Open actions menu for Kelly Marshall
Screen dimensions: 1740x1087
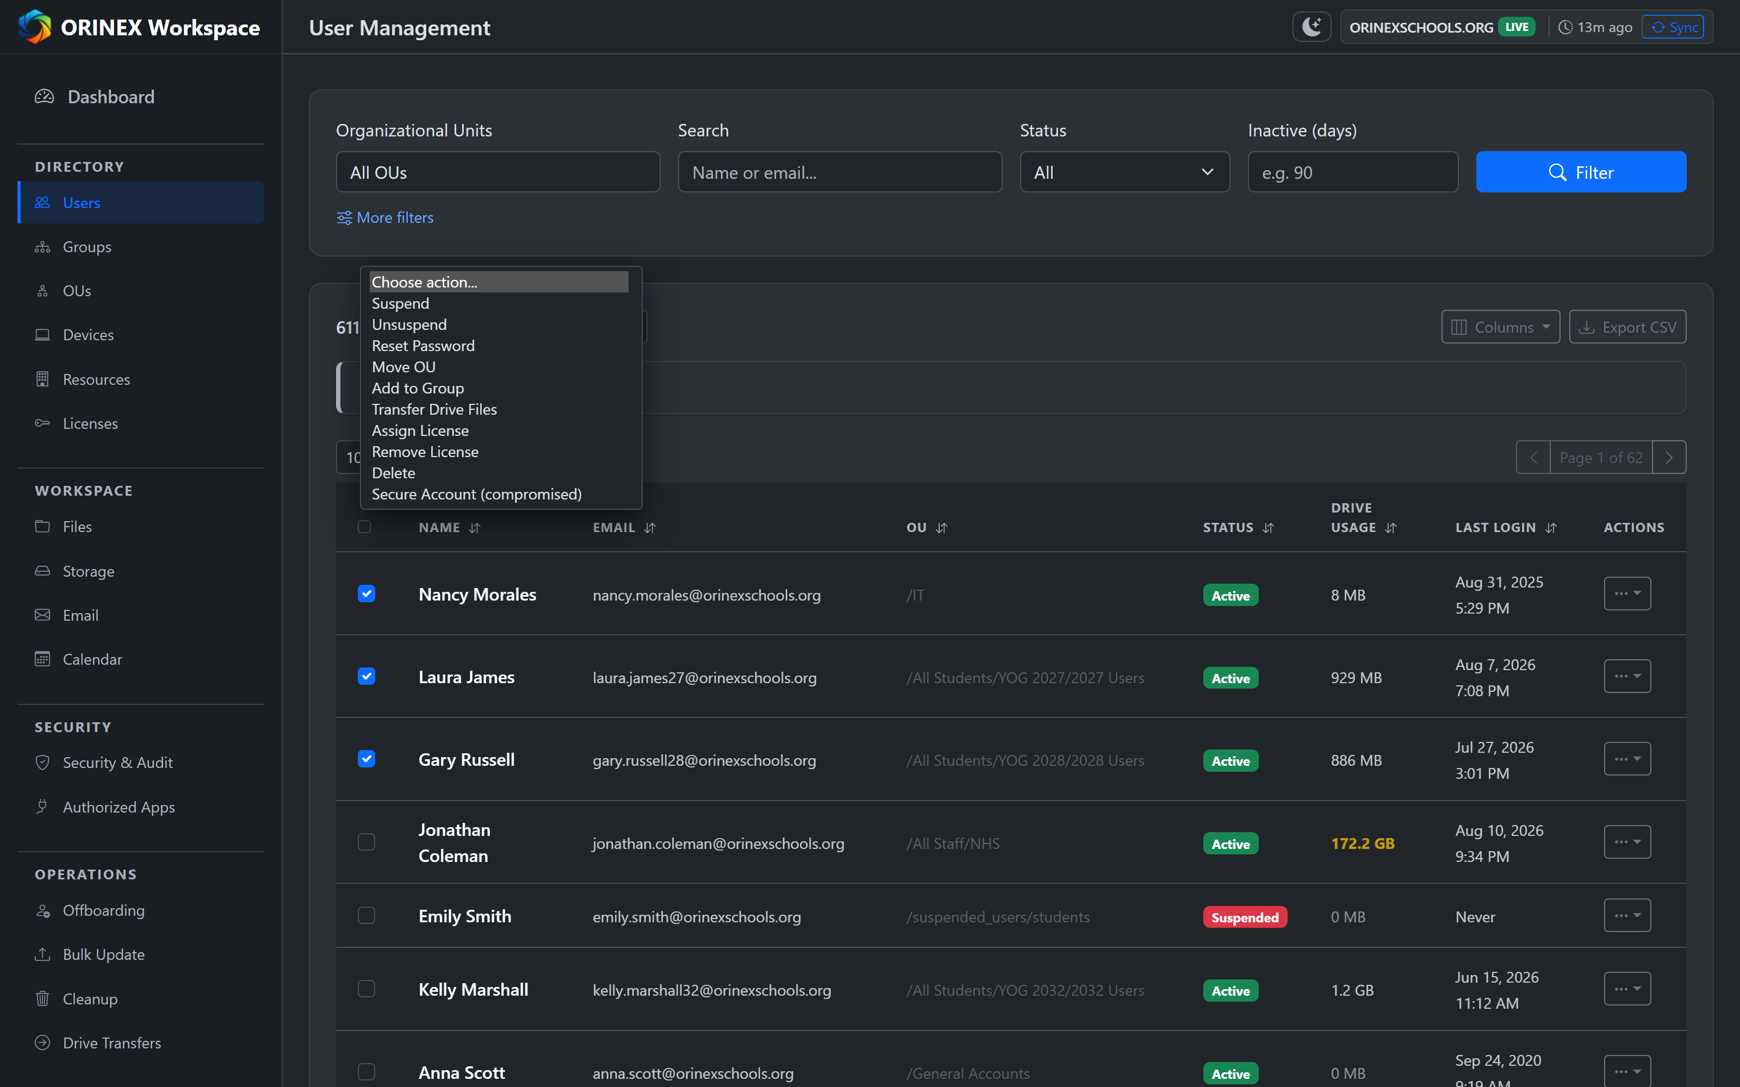click(x=1627, y=989)
